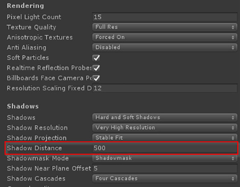
Task: Open the Anisotropic Textures dropdown
Action: point(165,37)
